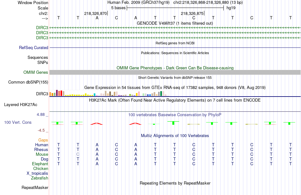Image resolution: width=301 pixels, height=195 pixels.
Task: Open 100 vertebrates Basewise Conservation by PhyloP title
Action: [175, 115]
